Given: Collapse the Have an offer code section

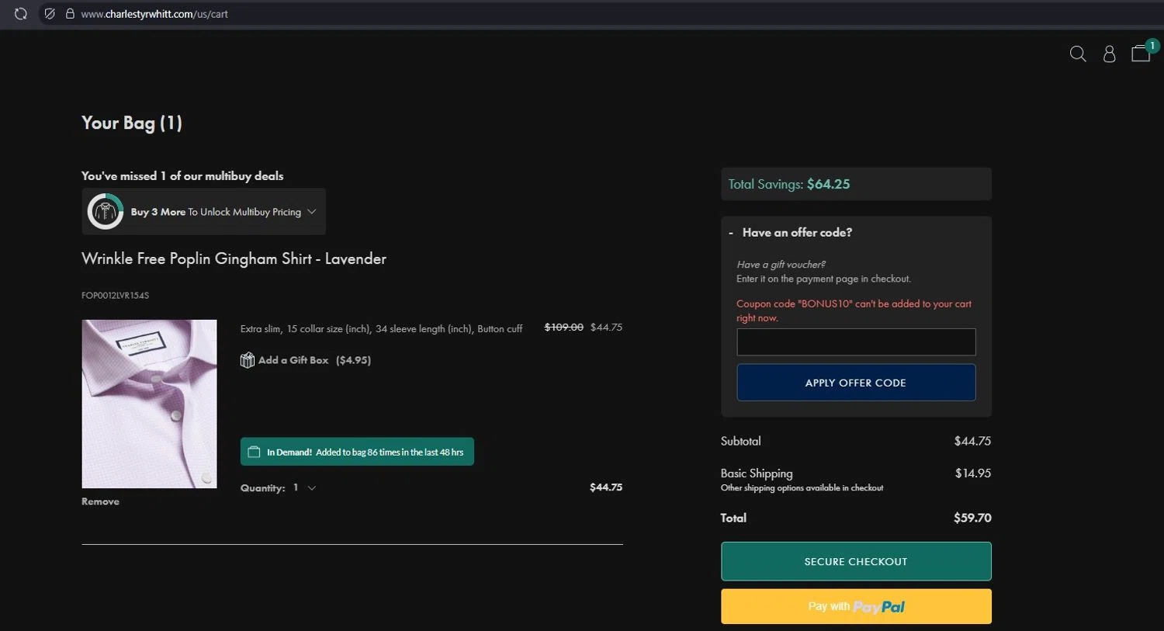Looking at the screenshot, I should click(791, 232).
